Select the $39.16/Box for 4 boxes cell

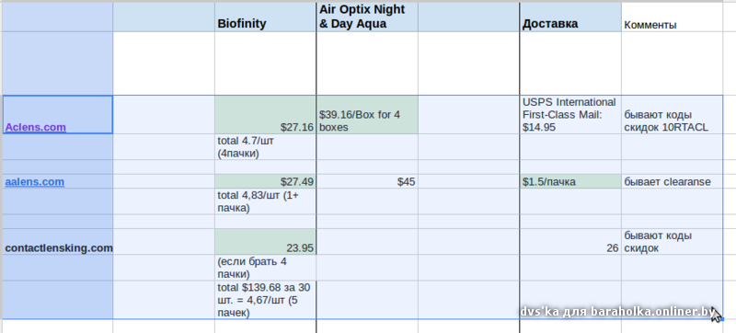(367, 115)
